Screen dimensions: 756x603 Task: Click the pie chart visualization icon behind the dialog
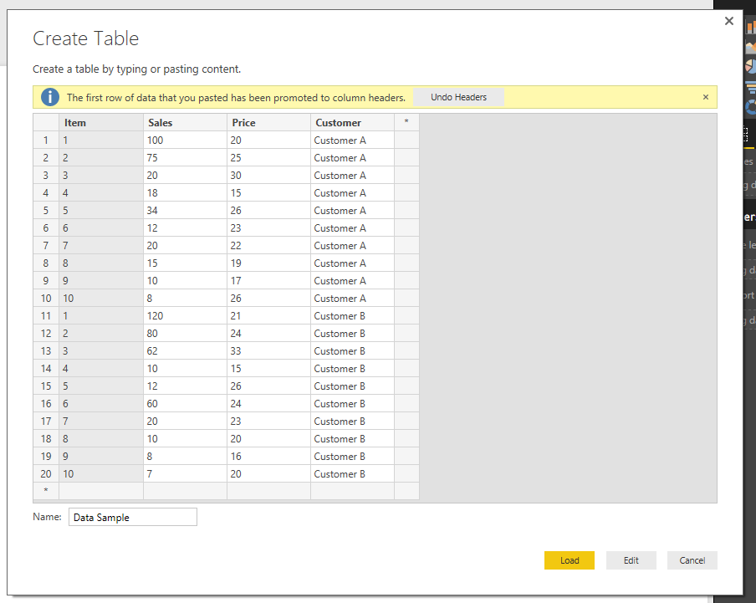[x=751, y=66]
